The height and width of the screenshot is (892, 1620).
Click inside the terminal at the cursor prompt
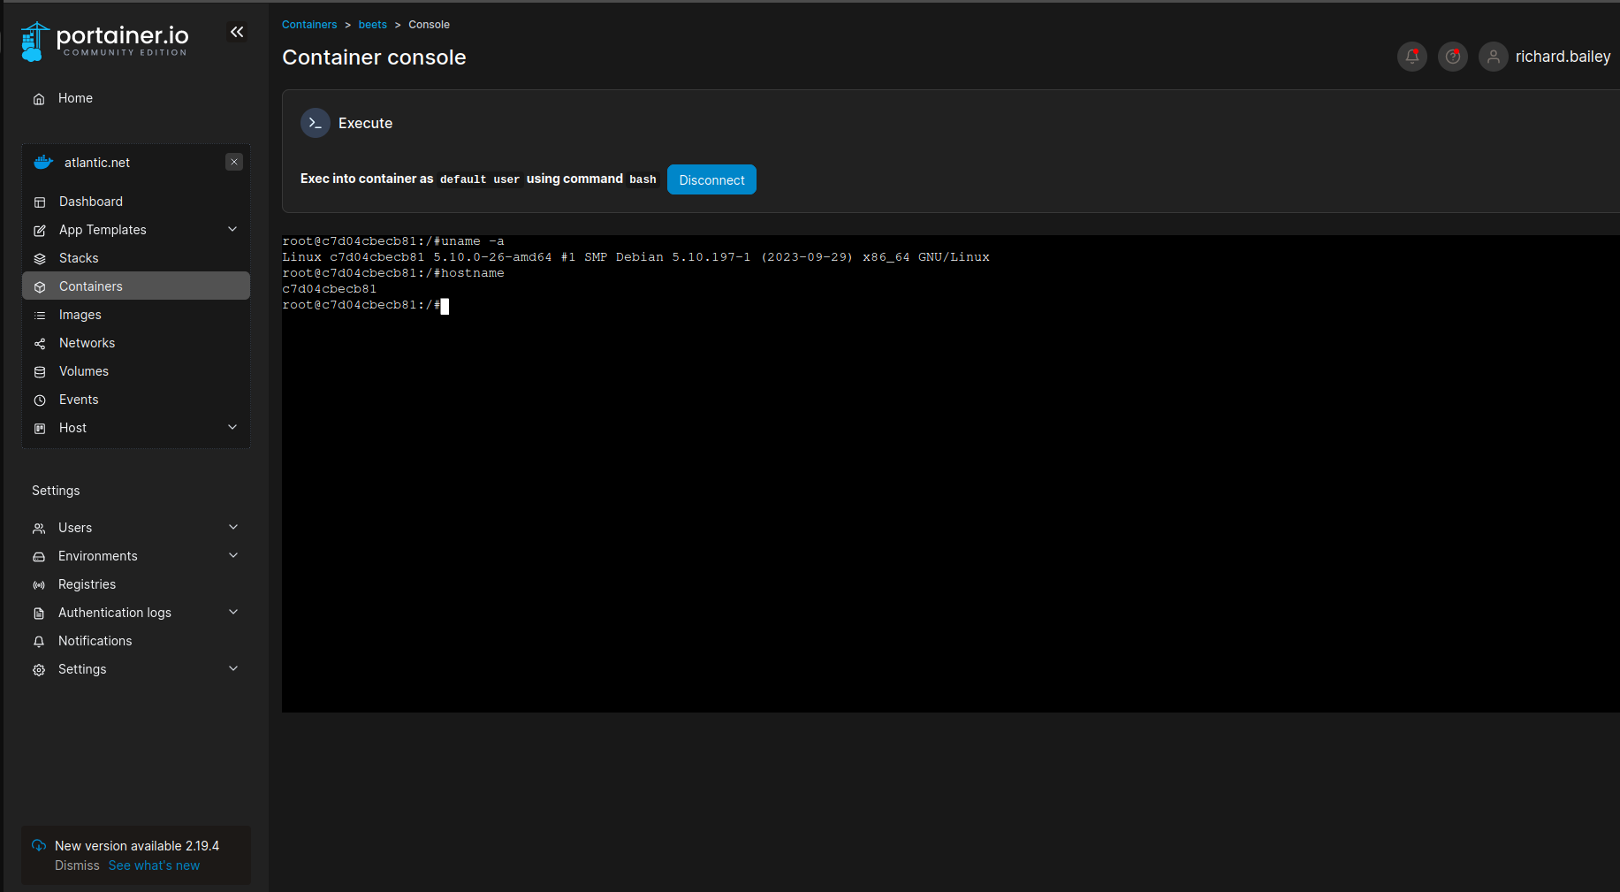coord(445,306)
